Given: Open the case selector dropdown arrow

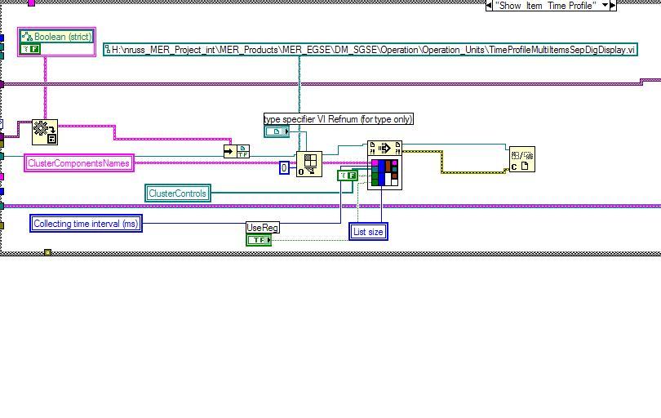Looking at the screenshot, I should [x=606, y=6].
